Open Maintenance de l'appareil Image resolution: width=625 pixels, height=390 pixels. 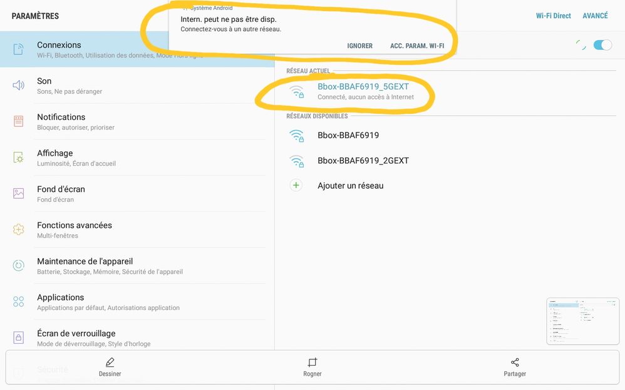[137, 266]
